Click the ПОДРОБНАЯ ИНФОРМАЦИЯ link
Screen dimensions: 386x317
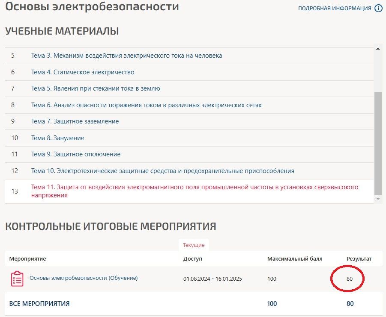tap(335, 9)
